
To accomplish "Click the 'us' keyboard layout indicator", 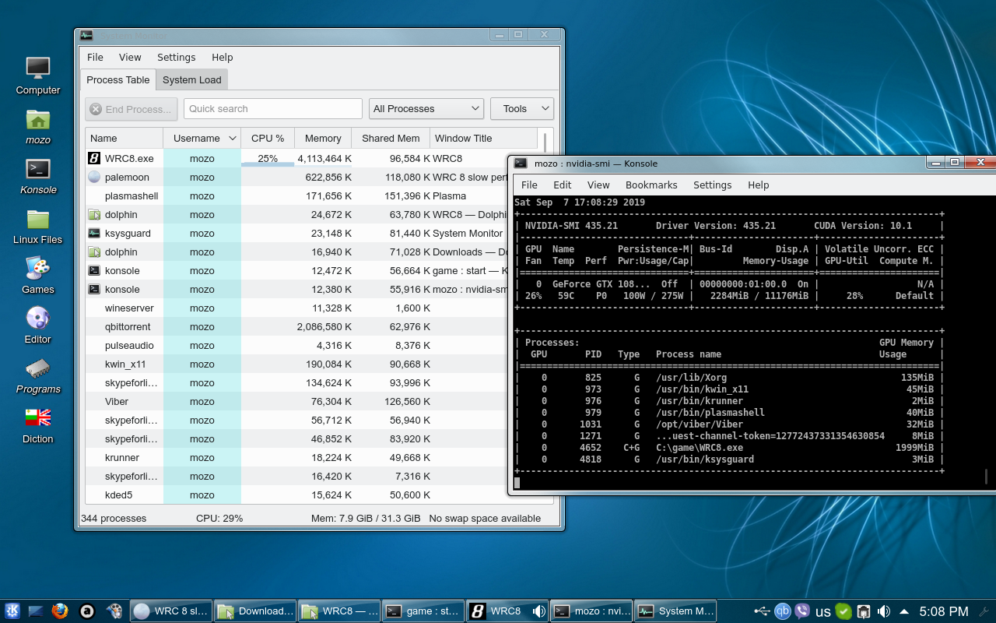I will click(x=823, y=612).
